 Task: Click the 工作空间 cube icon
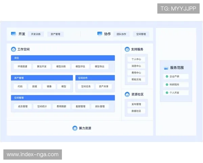14,49
